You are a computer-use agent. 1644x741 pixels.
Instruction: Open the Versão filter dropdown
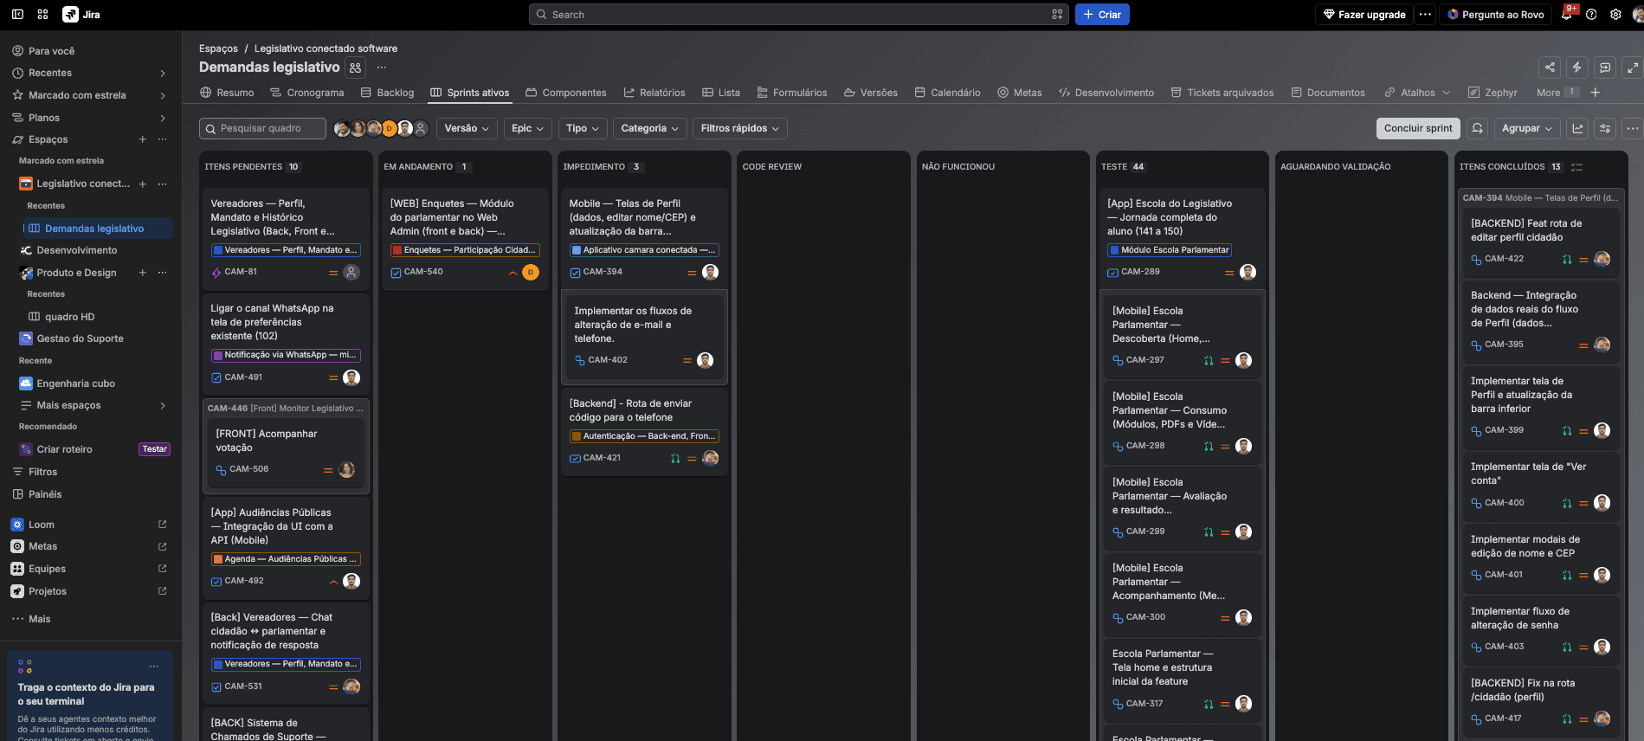click(467, 128)
